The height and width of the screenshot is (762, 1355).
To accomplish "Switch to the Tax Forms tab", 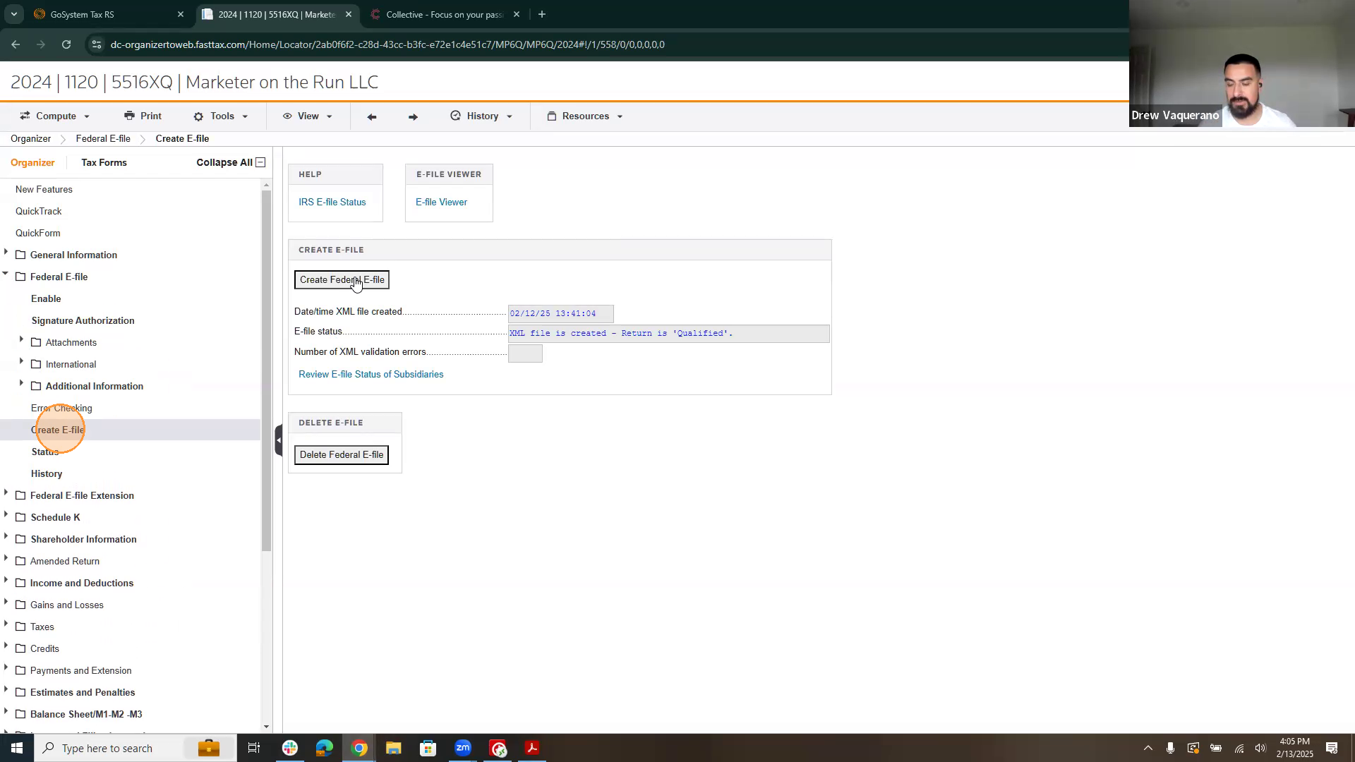I will click(104, 162).
